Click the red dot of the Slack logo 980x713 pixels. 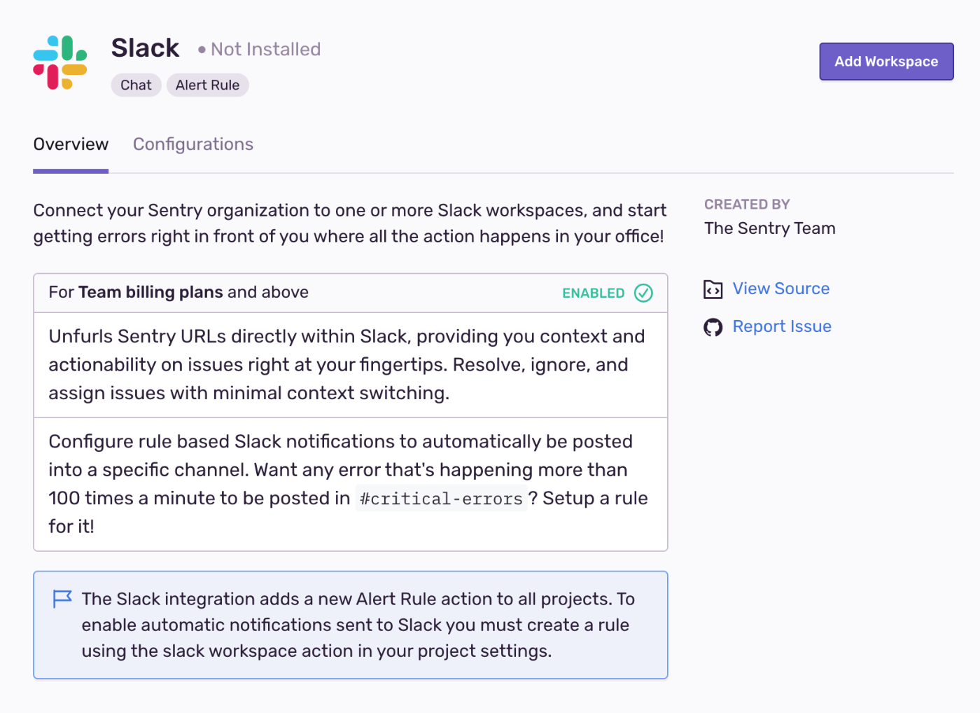pos(52,77)
